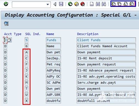Click 'Client Funds Named Account' description

click(106, 46)
